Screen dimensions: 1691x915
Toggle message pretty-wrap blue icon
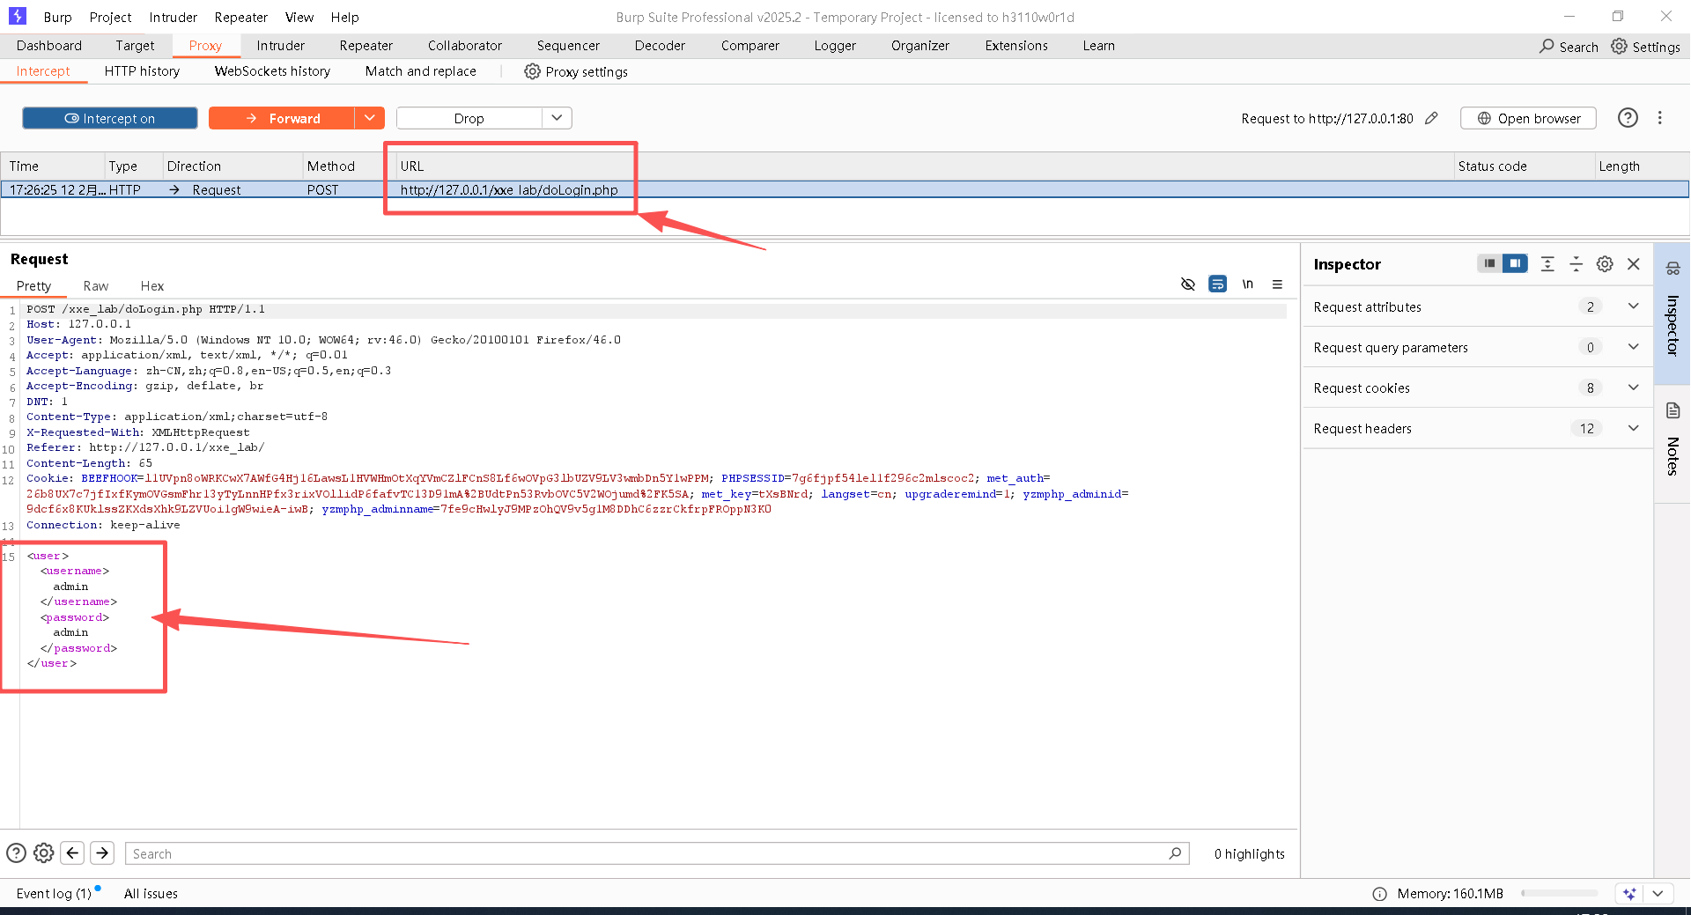pyautogui.click(x=1217, y=284)
